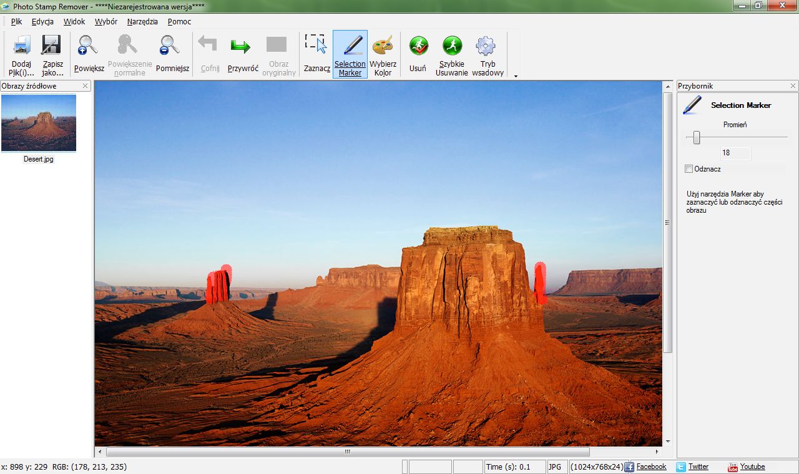Viewport: 799px width, 474px height.
Task: Follow the Facebook link
Action: pos(651,467)
